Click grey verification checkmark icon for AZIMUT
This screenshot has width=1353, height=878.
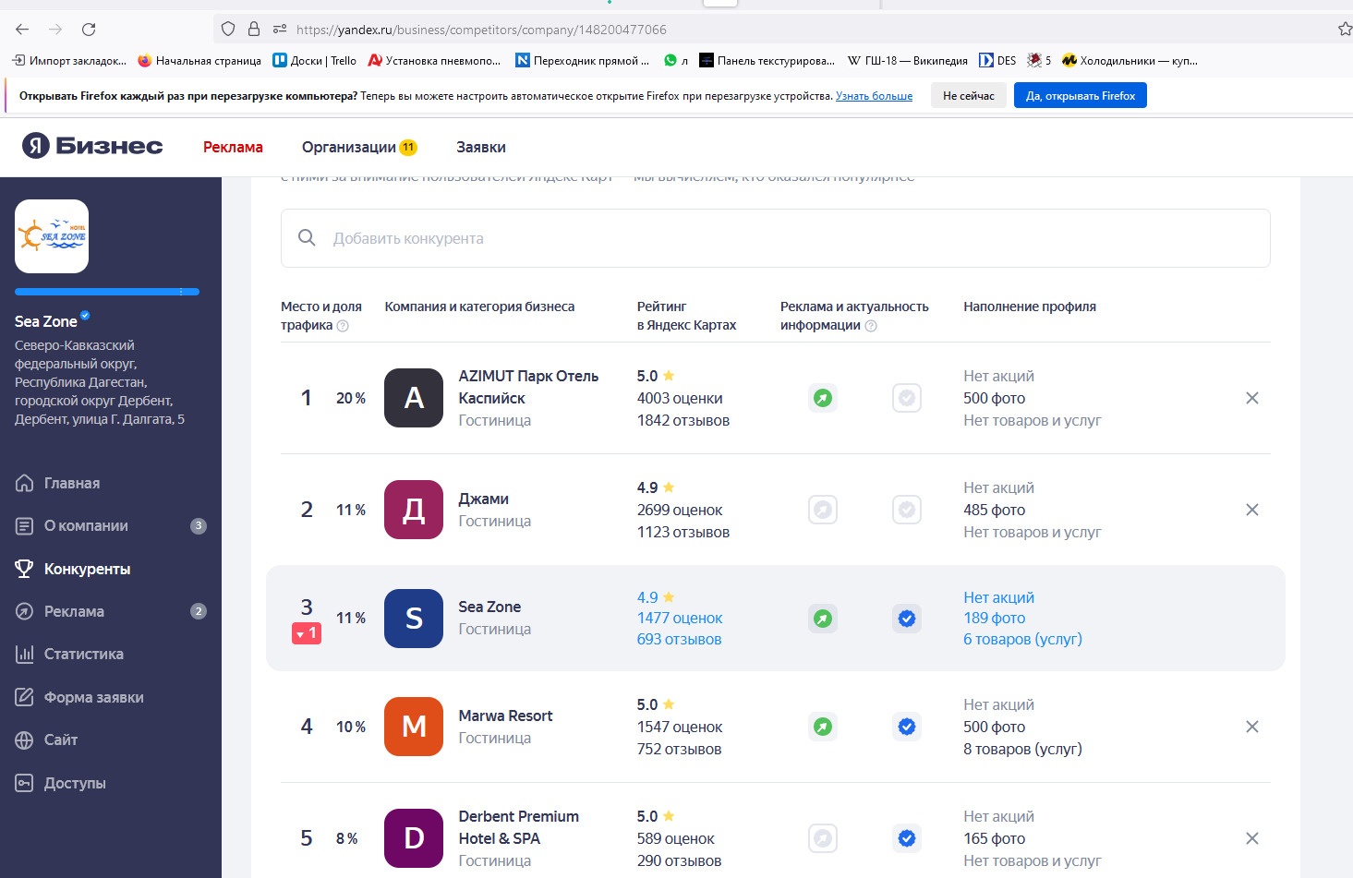[907, 398]
